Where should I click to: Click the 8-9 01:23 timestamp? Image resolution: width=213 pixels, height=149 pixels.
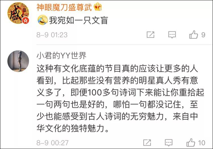52,35
